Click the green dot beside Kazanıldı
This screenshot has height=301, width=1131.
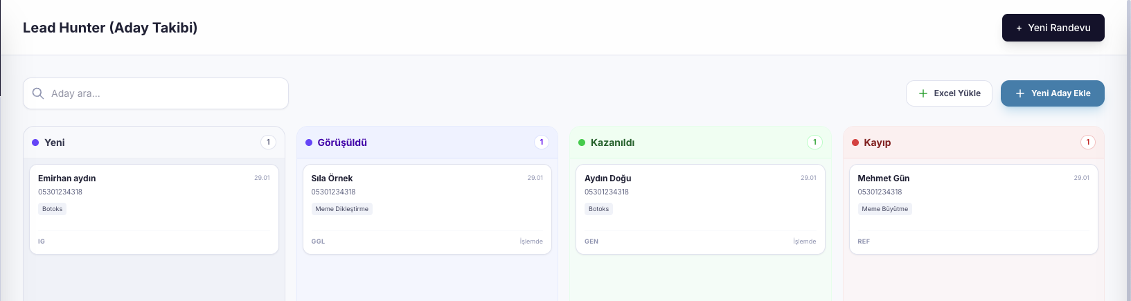coord(582,143)
